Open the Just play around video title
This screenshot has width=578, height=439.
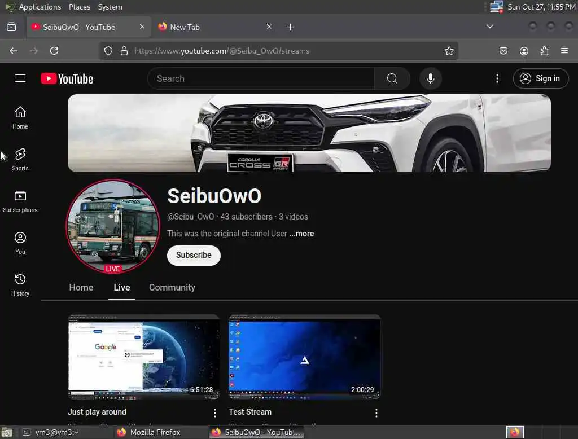(97, 412)
